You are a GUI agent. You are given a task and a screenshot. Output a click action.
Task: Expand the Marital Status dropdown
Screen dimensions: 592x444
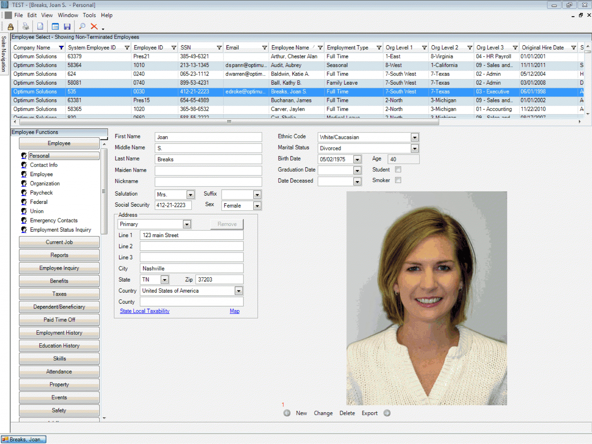[415, 148]
